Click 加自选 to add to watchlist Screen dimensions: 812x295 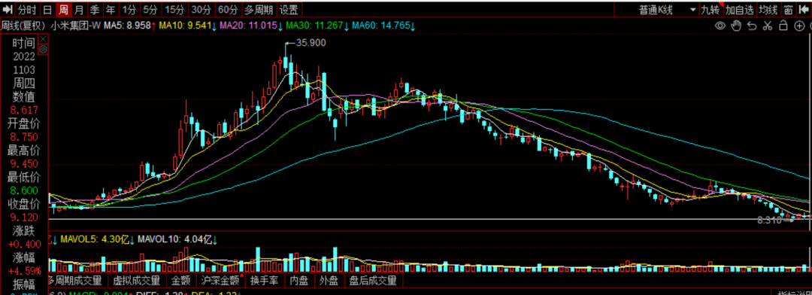coord(740,9)
